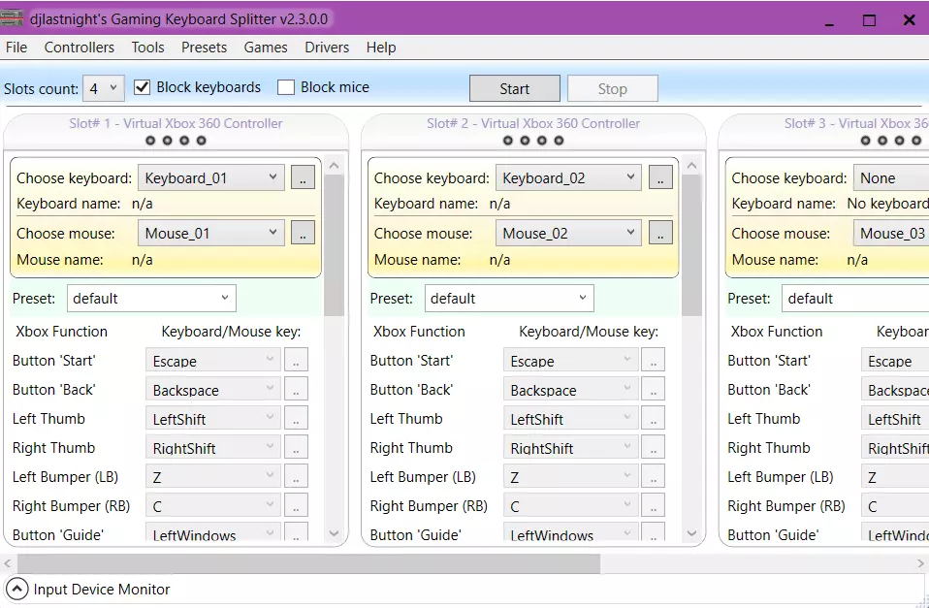Image resolution: width=929 pixels, height=608 pixels.
Task: Open Slot 1 Preset dropdown
Action: tap(151, 298)
